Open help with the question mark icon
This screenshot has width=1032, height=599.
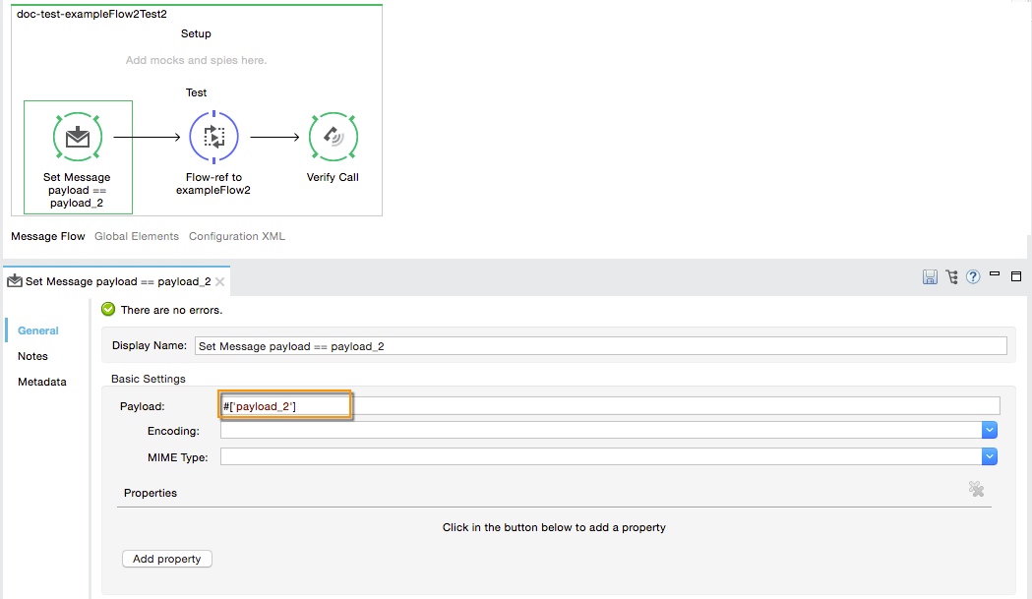tap(973, 277)
